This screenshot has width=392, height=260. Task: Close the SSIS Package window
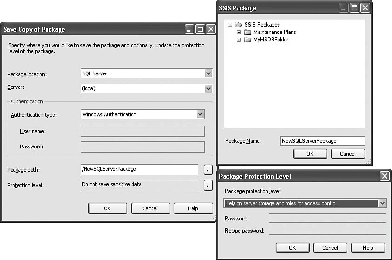pos(365,8)
